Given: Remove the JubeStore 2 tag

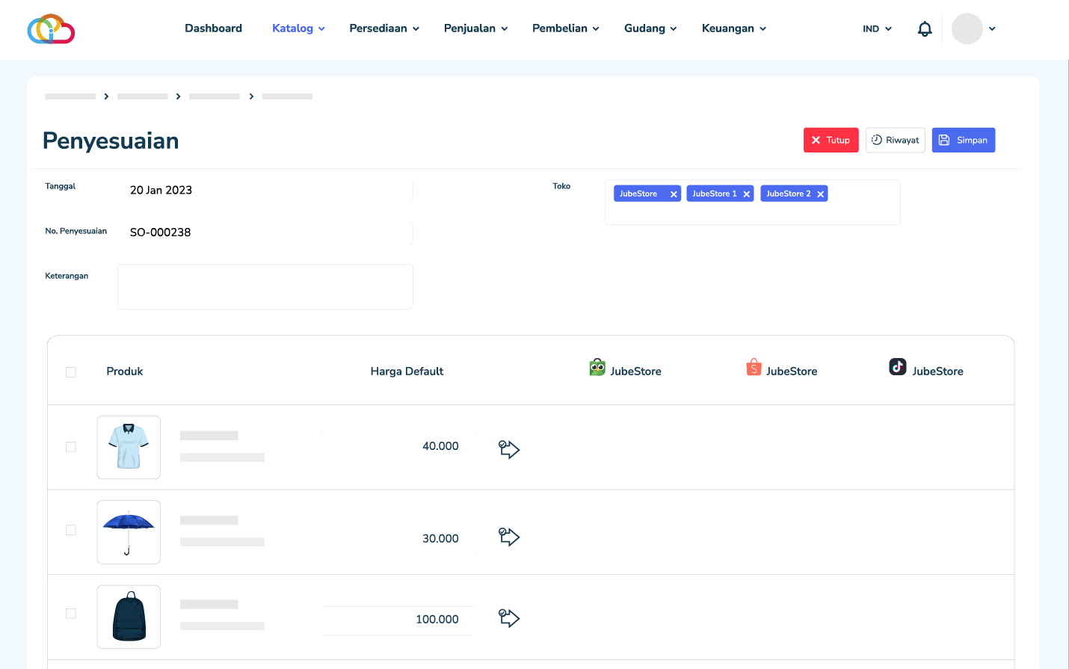Looking at the screenshot, I should (820, 194).
